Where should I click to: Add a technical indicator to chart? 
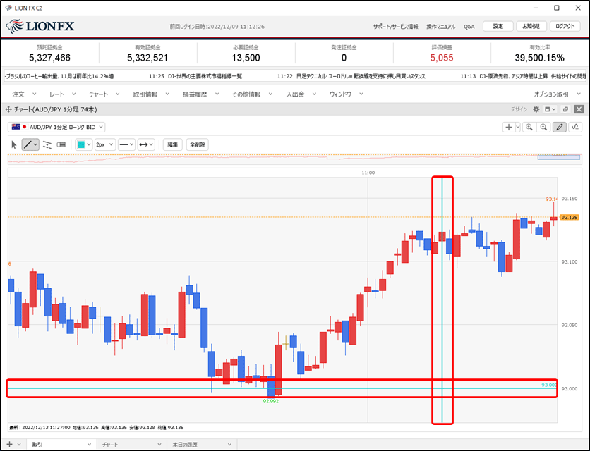click(x=575, y=128)
